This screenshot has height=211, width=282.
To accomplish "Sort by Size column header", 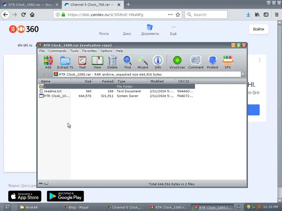I will [x=82, y=81].
